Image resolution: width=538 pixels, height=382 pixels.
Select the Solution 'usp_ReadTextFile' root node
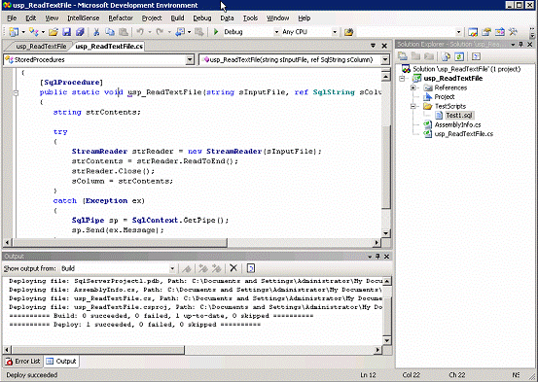click(466, 69)
